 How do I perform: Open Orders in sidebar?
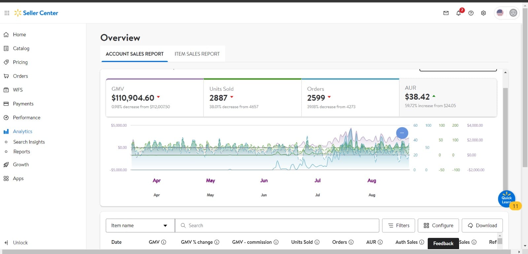pos(20,76)
